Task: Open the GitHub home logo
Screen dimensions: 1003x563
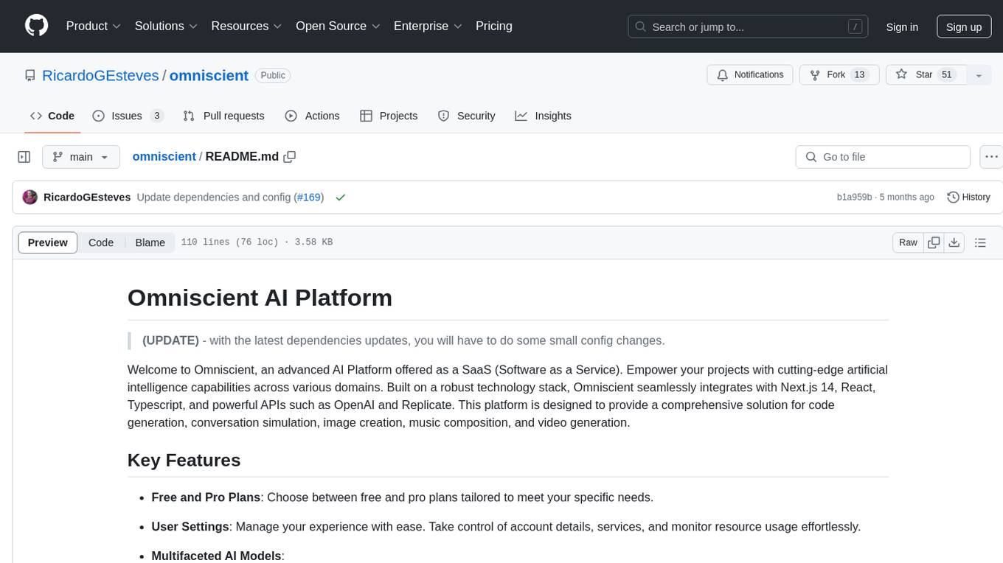Action: (x=37, y=26)
